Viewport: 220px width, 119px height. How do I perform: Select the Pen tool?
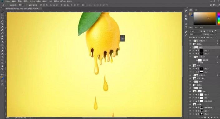point(2,54)
